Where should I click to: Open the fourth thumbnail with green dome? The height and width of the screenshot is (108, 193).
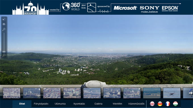(72, 93)
